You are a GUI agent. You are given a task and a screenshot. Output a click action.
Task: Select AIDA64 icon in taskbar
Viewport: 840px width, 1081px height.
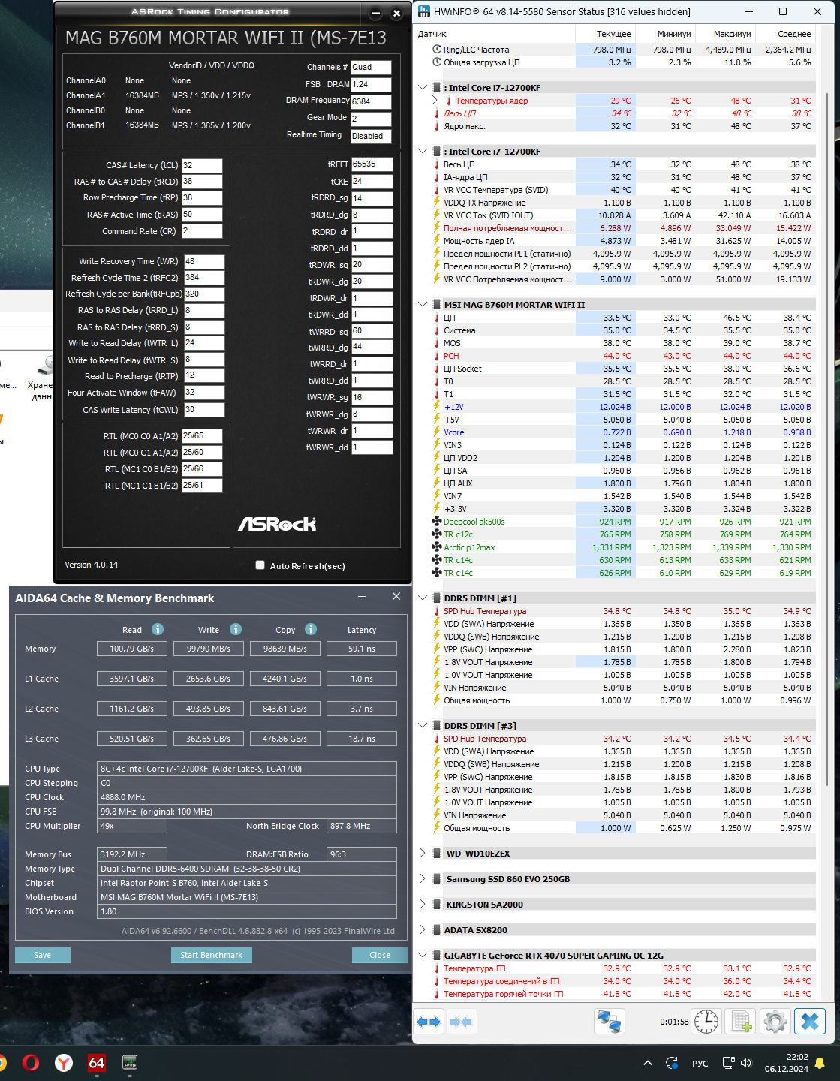97,1062
